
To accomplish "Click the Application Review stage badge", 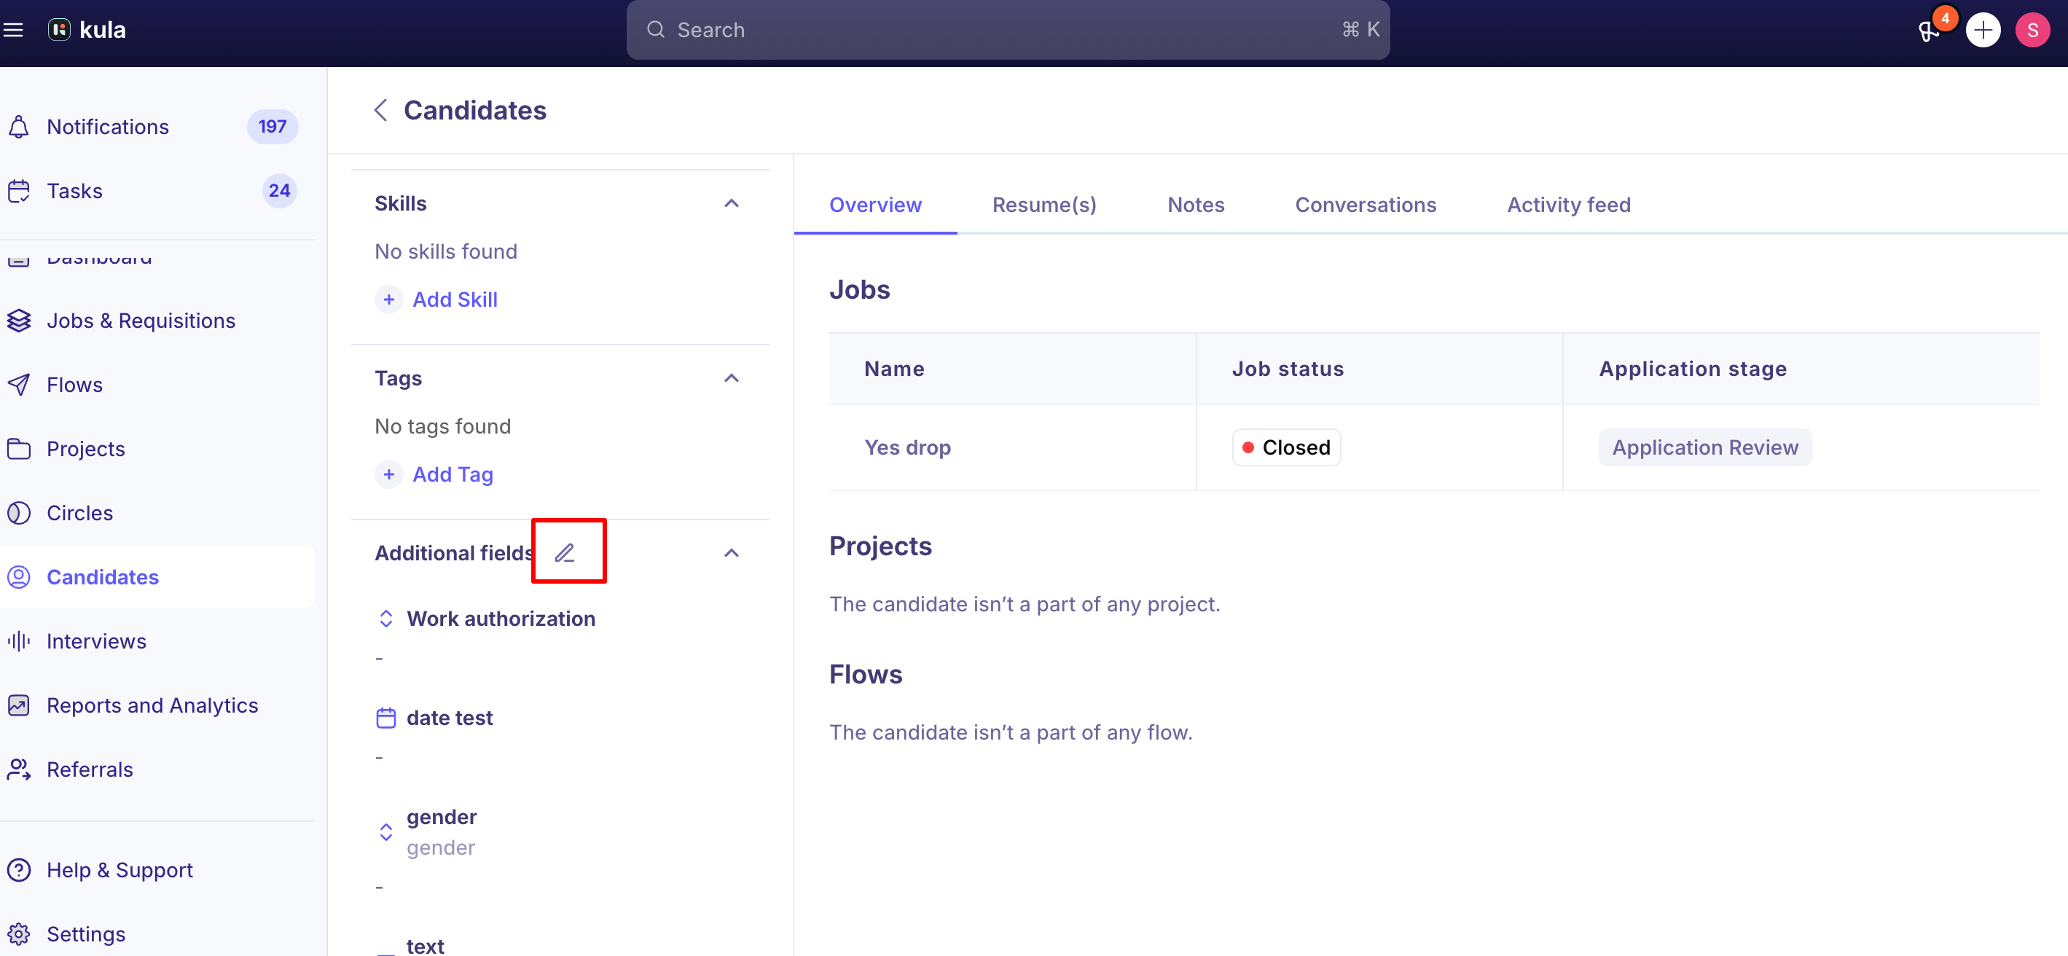I will 1704,447.
